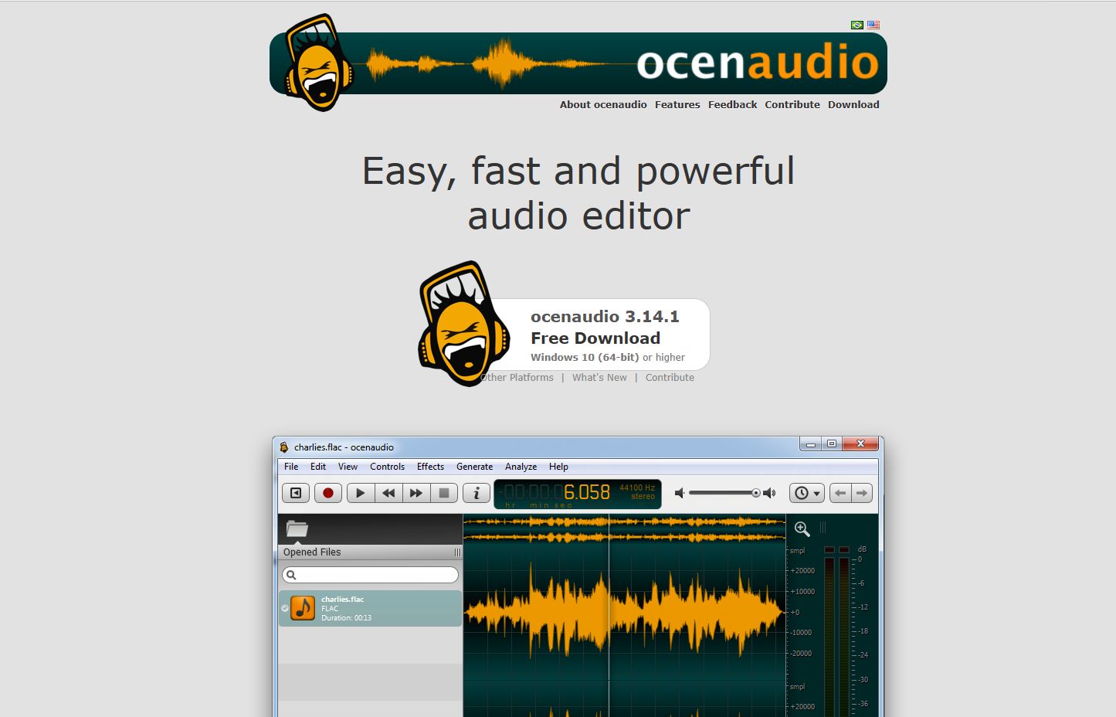The height and width of the screenshot is (717, 1116).
Task: Click the 44100 Hz stereo format label
Action: click(637, 491)
